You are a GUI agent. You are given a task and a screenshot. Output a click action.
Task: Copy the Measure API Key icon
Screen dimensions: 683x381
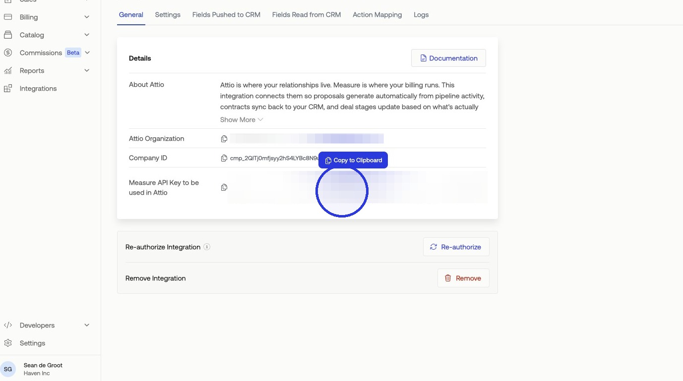tap(224, 187)
